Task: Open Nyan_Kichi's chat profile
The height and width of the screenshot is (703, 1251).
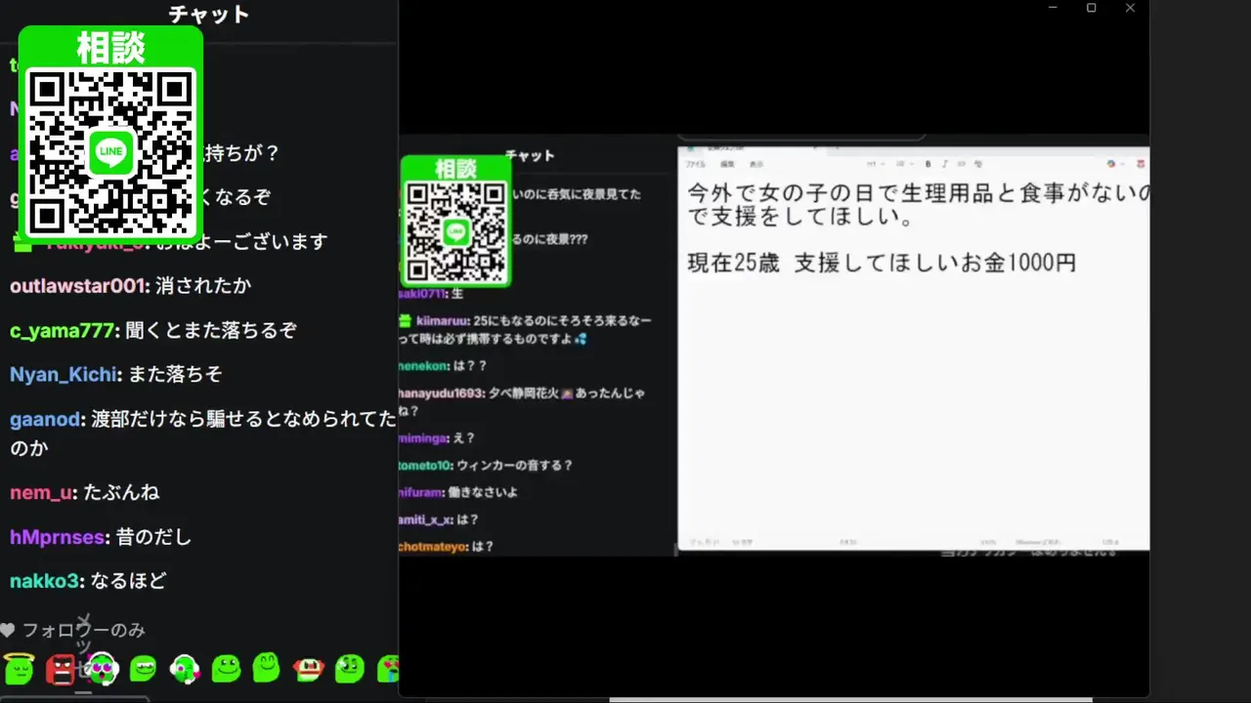Action: [x=62, y=374]
